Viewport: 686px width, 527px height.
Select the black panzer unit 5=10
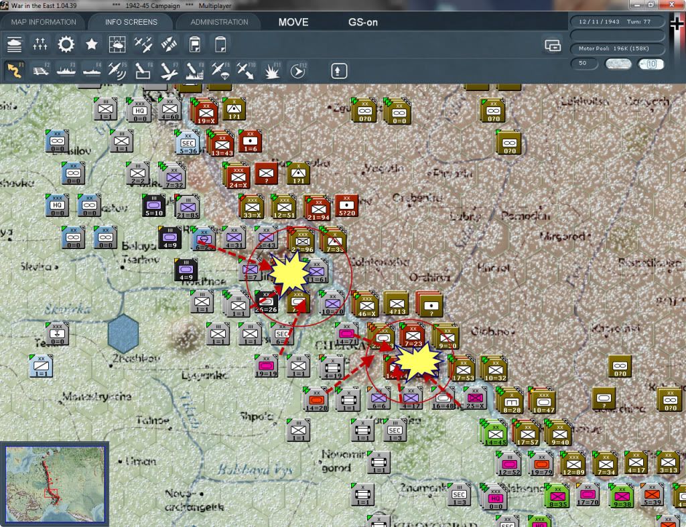tap(153, 205)
